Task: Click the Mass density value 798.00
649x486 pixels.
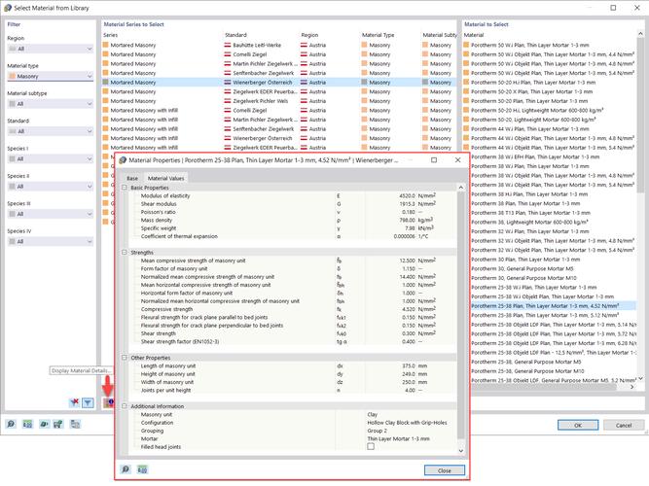Action: 408,220
